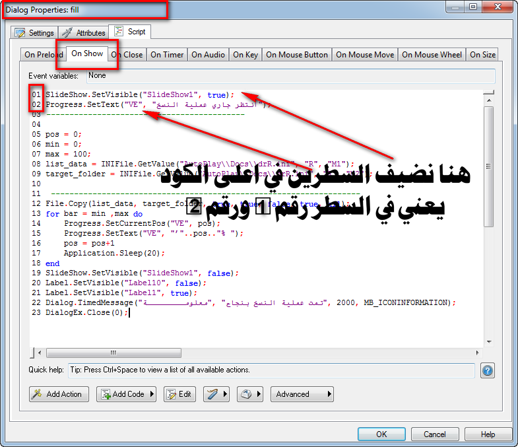The image size is (518, 447).
Task: Click the quick help question mark icon
Action: 488,371
